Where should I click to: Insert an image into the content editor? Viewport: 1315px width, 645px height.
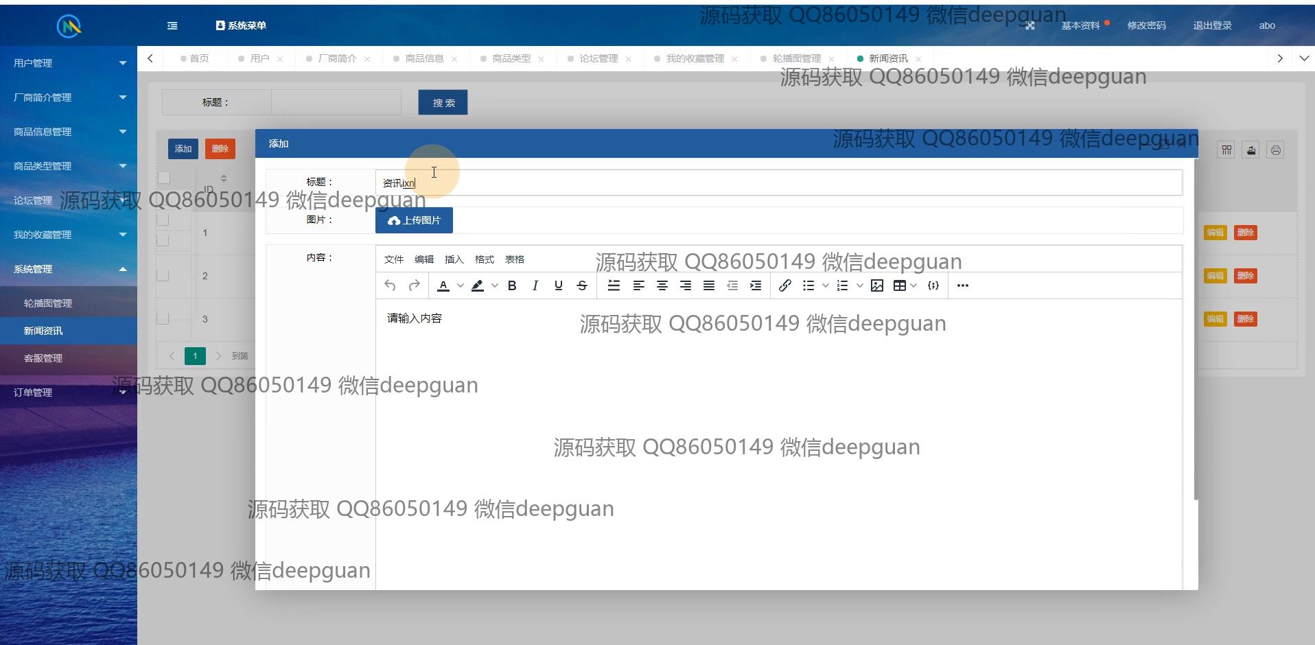click(x=877, y=285)
